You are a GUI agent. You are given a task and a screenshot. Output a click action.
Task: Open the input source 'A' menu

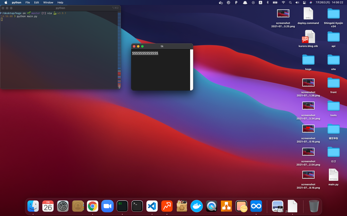[x=261, y=3]
